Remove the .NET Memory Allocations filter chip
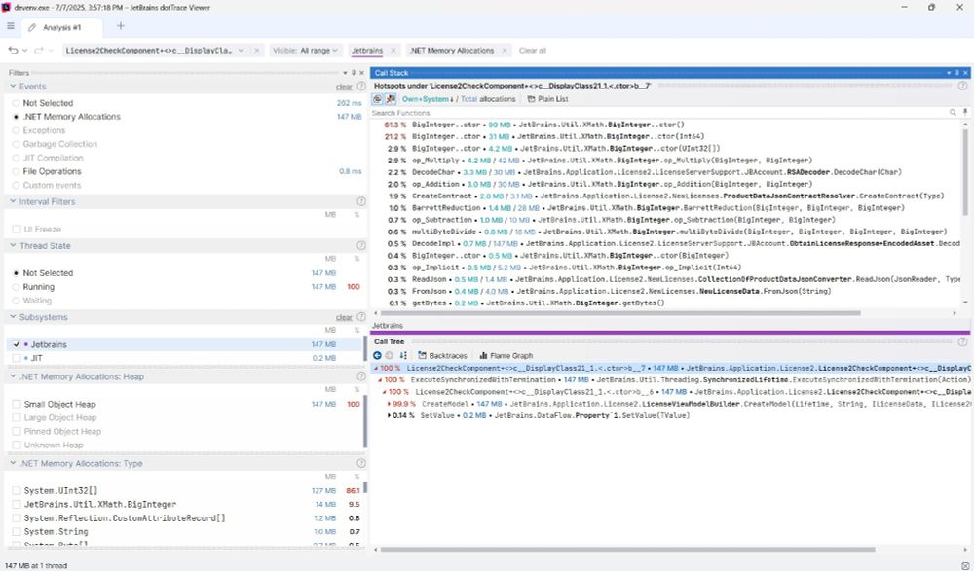The image size is (974, 571). [505, 51]
